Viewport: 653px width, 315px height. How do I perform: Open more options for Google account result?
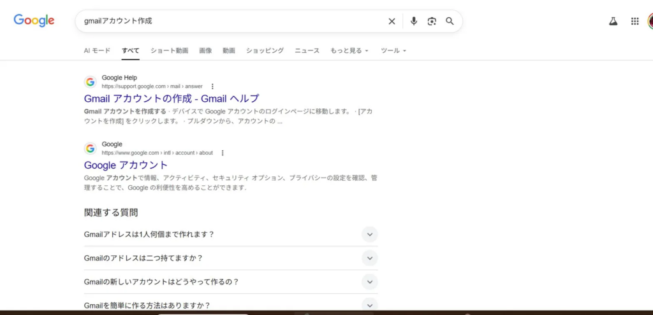(x=222, y=153)
